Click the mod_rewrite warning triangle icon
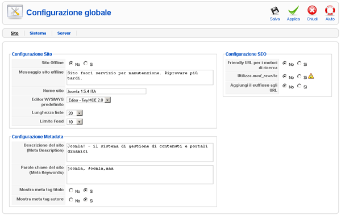 click(311, 76)
